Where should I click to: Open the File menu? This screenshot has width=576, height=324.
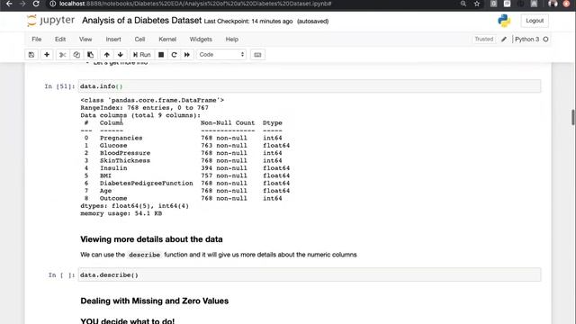(36, 40)
